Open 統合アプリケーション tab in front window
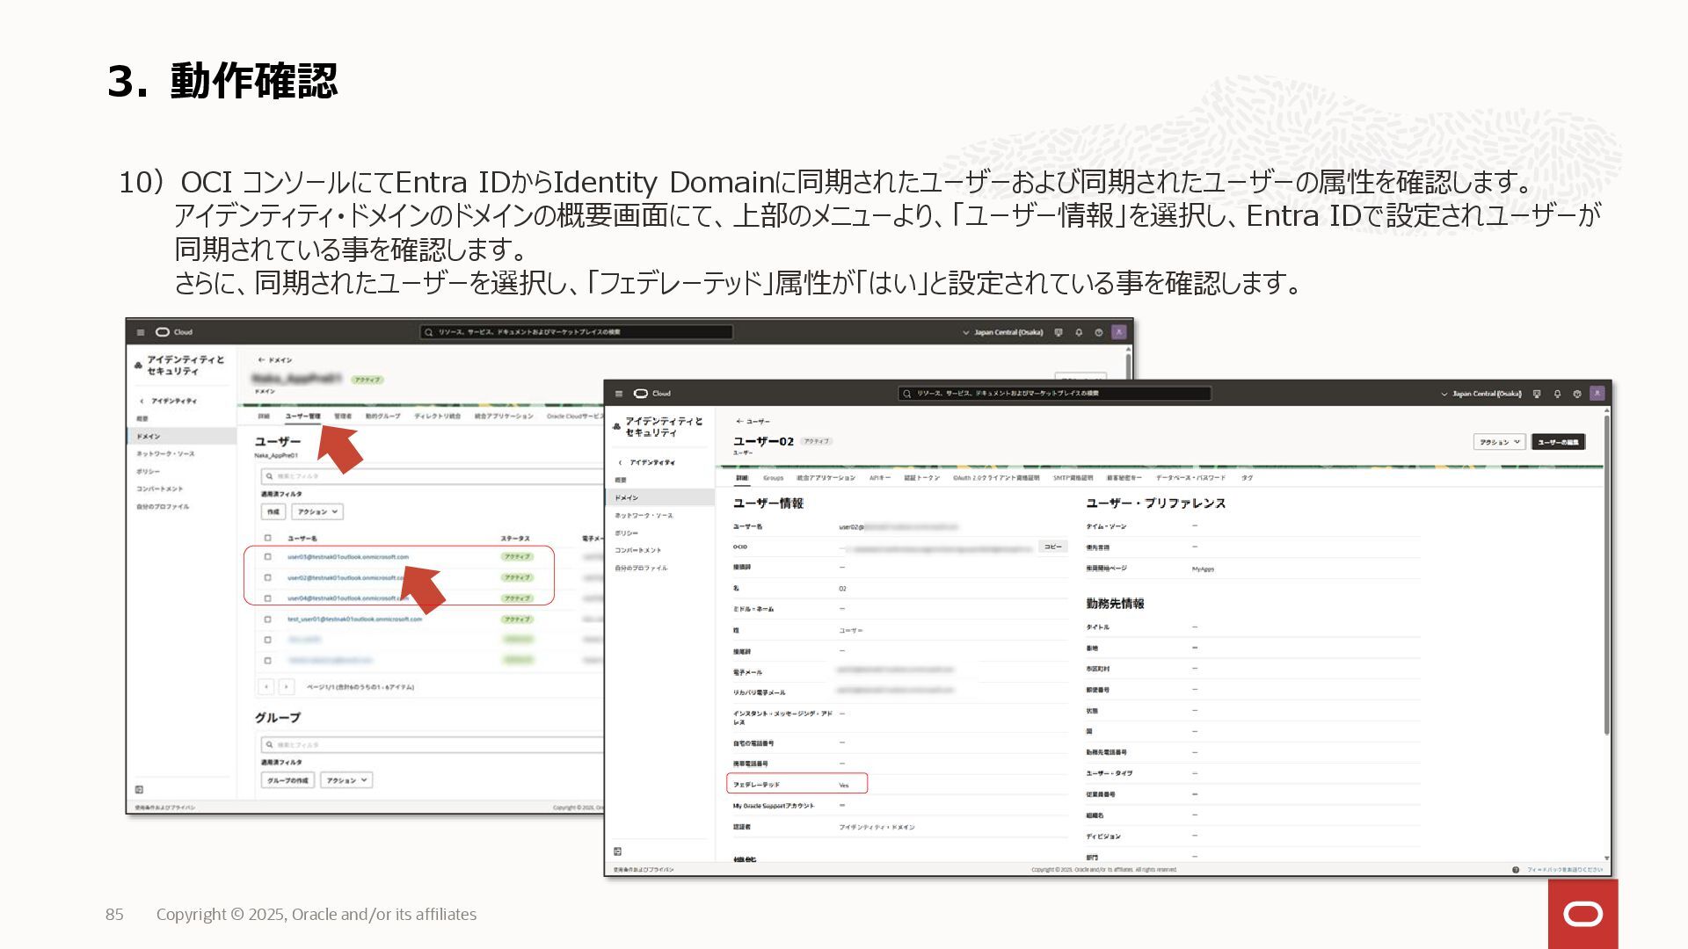 point(826,478)
